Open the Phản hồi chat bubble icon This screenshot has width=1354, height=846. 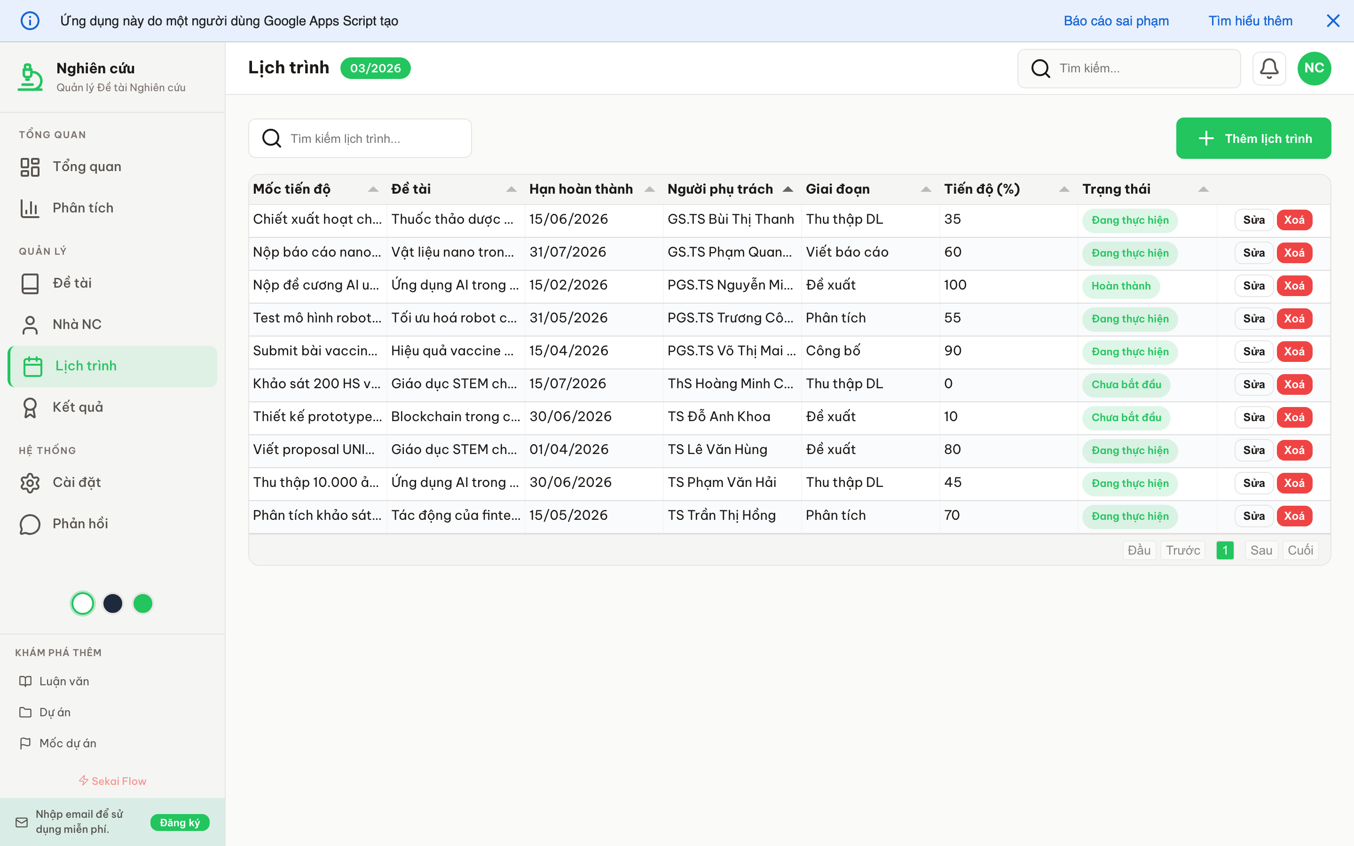30,524
